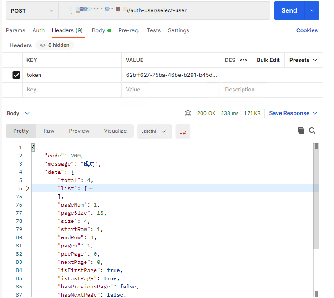Open the three-dots column options menu

pos(243,60)
